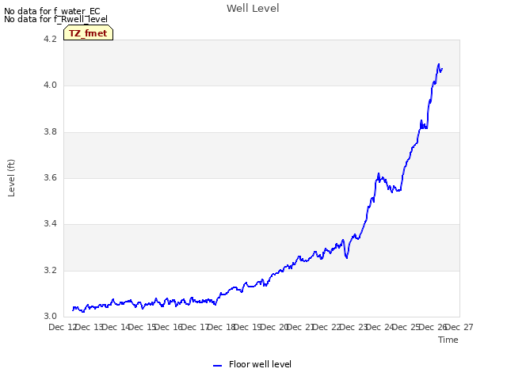Click the line's local peak near 3.6
The image size is (507, 380).
point(379,173)
